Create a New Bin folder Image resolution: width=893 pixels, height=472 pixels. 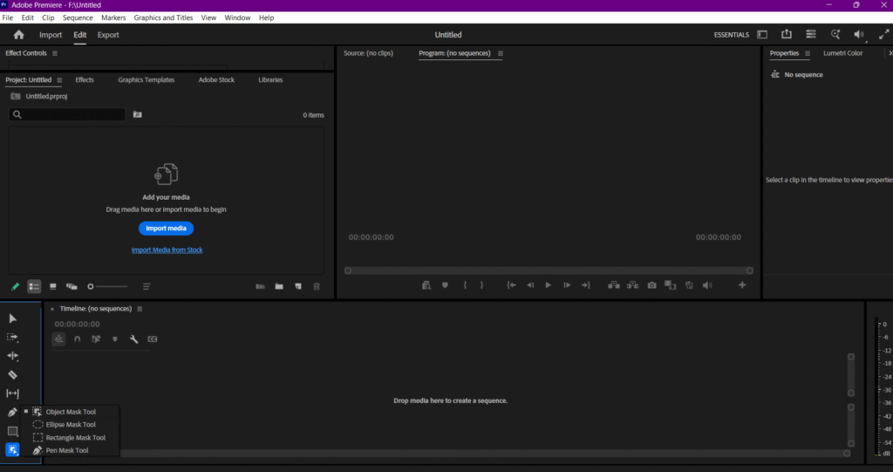click(279, 287)
